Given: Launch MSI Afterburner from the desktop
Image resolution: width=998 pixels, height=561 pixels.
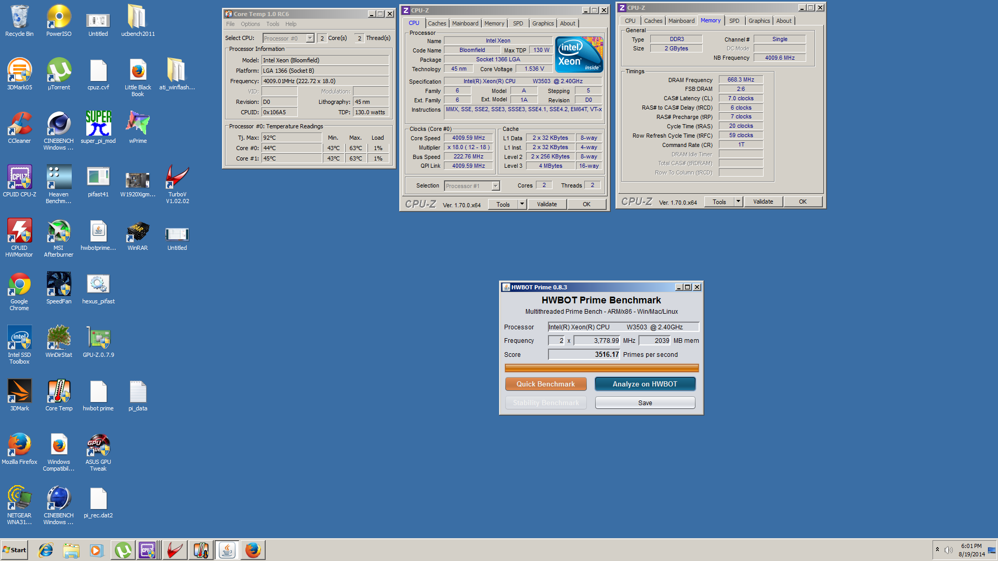Looking at the screenshot, I should (59, 238).
